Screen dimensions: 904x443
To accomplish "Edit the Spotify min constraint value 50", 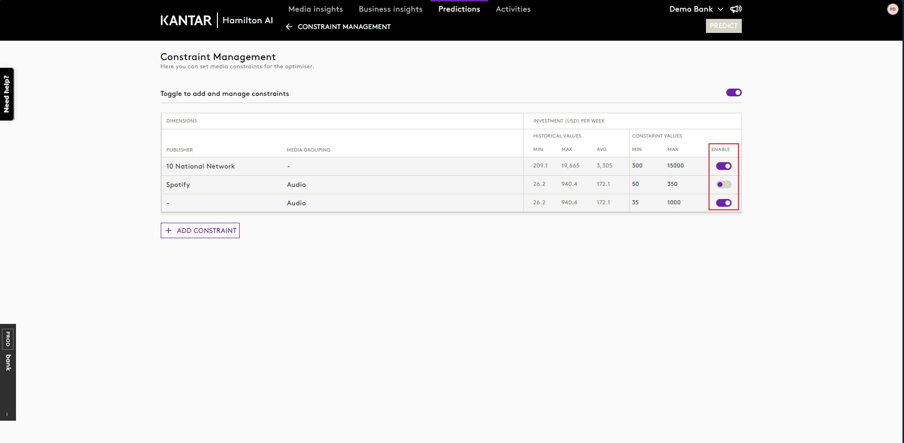I will [x=635, y=184].
